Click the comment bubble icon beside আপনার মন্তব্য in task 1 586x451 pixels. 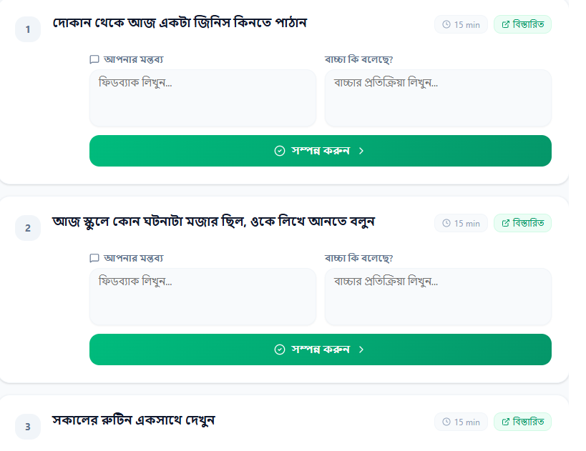point(94,59)
